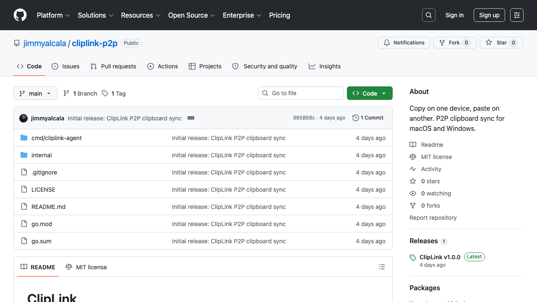Switch to the Issues tab
The width and height of the screenshot is (537, 302).
[x=65, y=66]
